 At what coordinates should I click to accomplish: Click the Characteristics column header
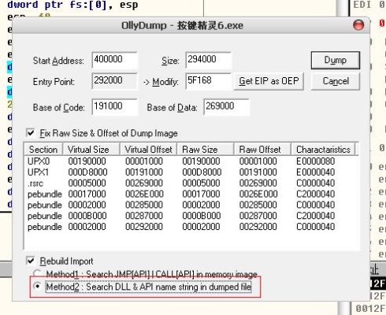[323, 149]
